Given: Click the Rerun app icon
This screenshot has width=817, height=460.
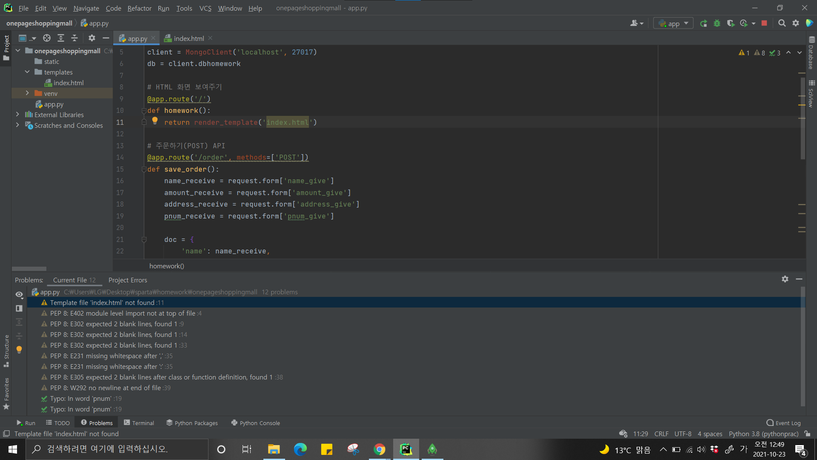Looking at the screenshot, I should (703, 23).
